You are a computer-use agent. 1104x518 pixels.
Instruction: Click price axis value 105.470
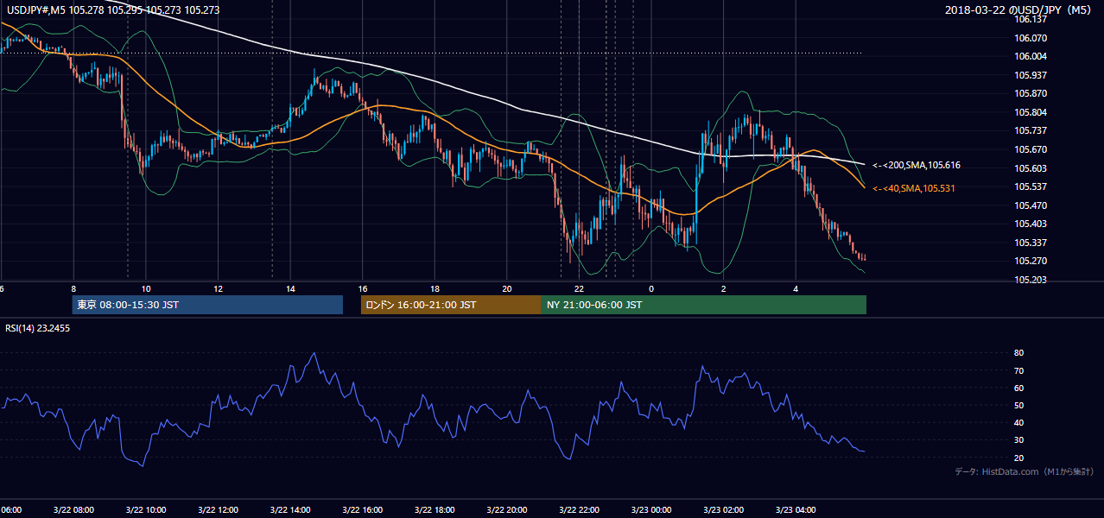coord(1031,205)
